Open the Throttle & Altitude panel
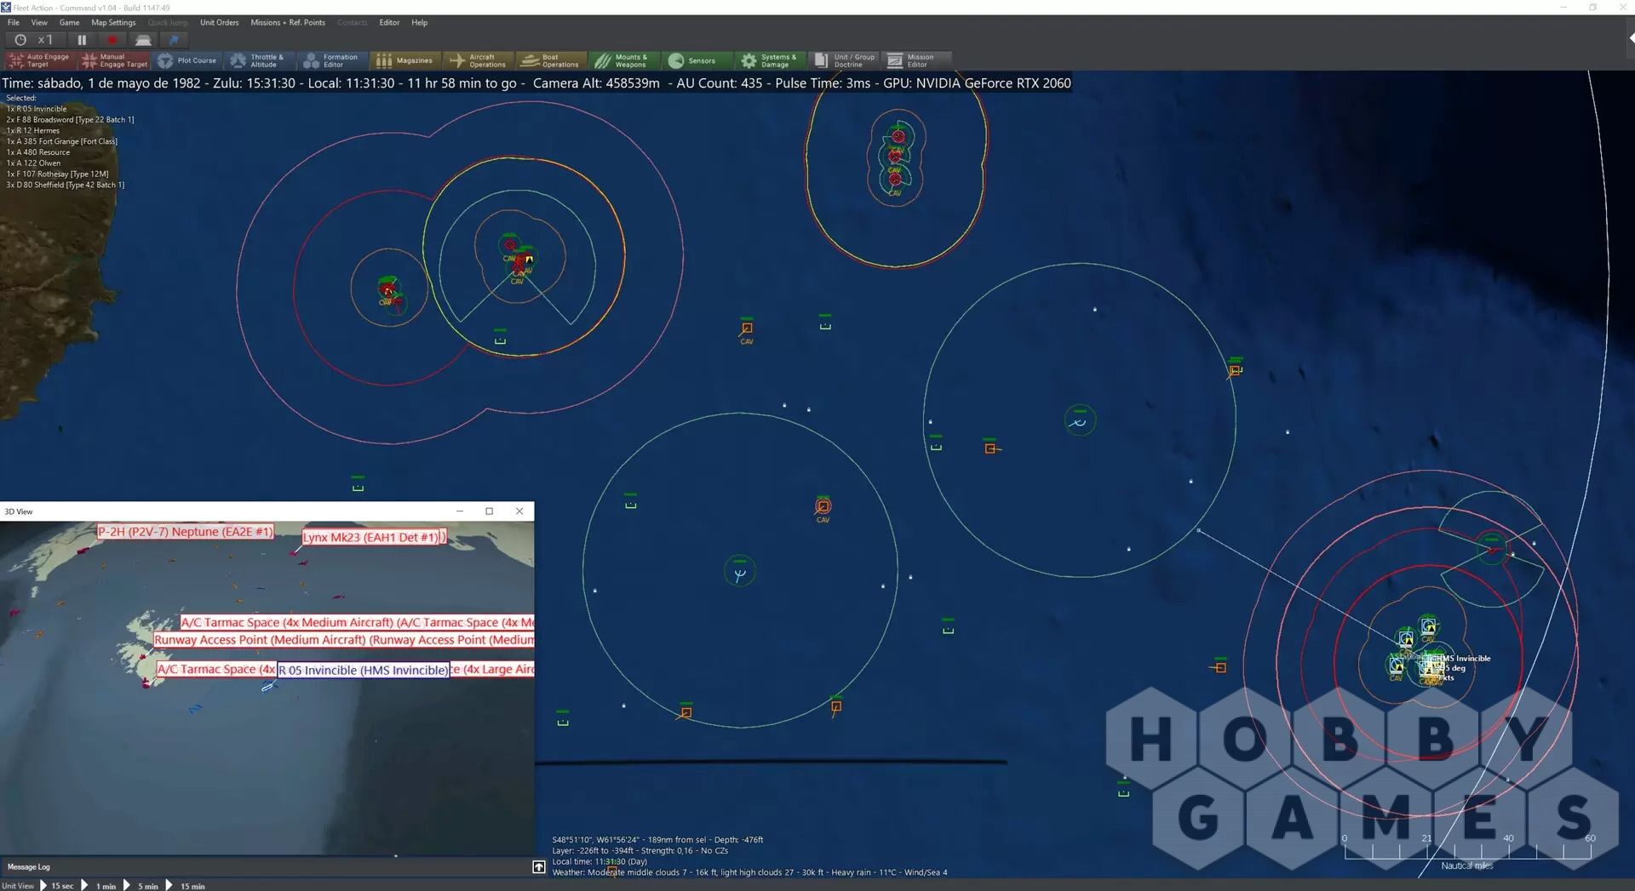1635x891 pixels. pos(261,60)
